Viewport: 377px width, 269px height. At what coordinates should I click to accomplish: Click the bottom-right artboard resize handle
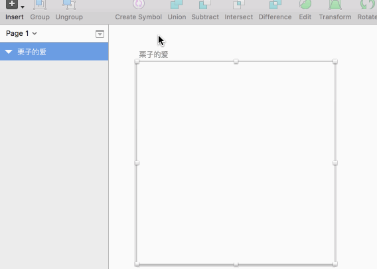pyautogui.click(x=335, y=264)
